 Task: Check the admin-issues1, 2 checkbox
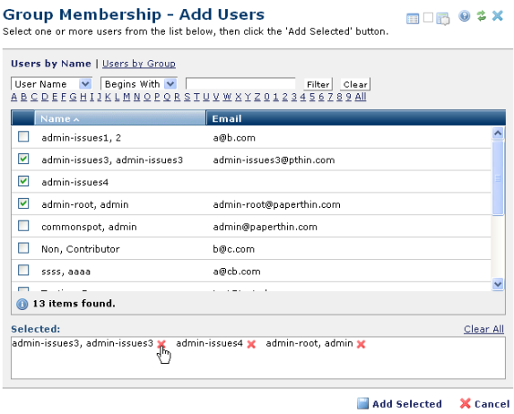(x=23, y=136)
